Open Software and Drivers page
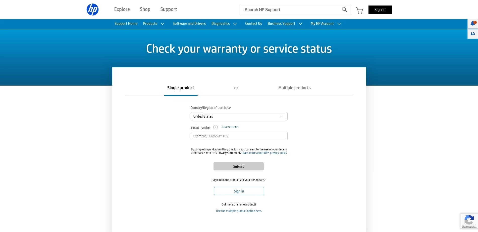 coord(189,24)
